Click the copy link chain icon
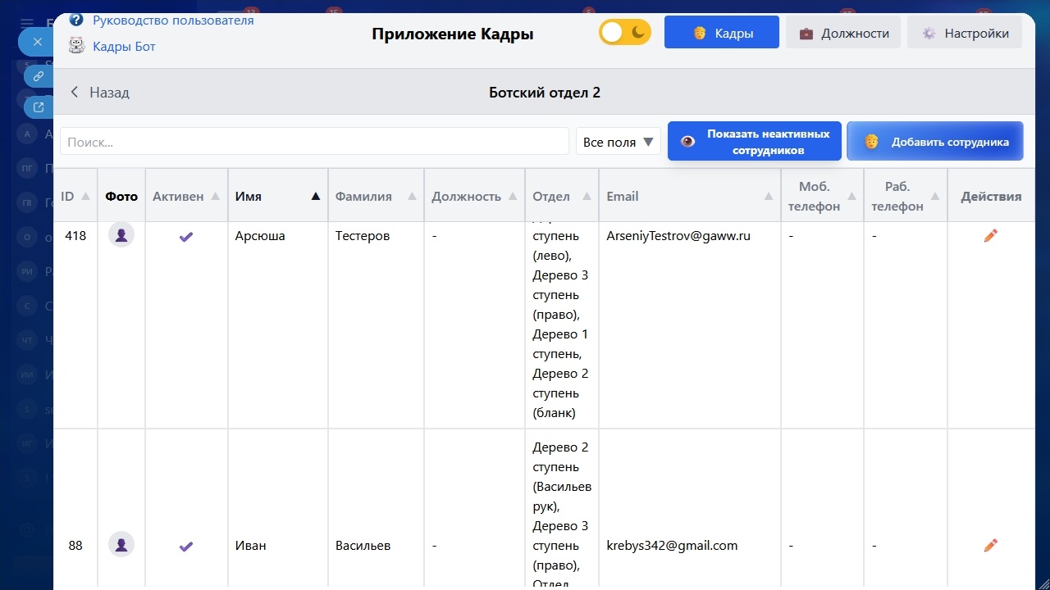 pyautogui.click(x=38, y=76)
